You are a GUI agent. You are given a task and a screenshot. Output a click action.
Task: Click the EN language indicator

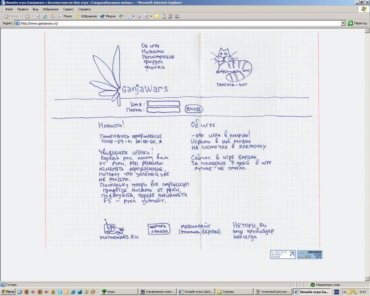337,292
